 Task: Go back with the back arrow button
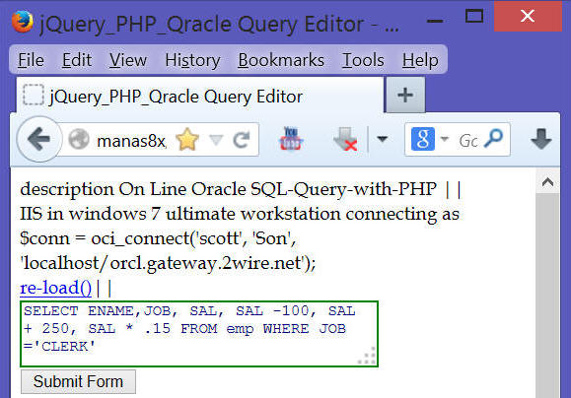pyautogui.click(x=39, y=139)
